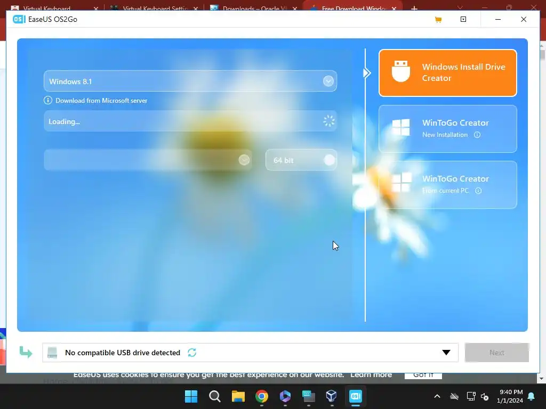Minimize the EaseUS OS2Go window

tap(498, 20)
